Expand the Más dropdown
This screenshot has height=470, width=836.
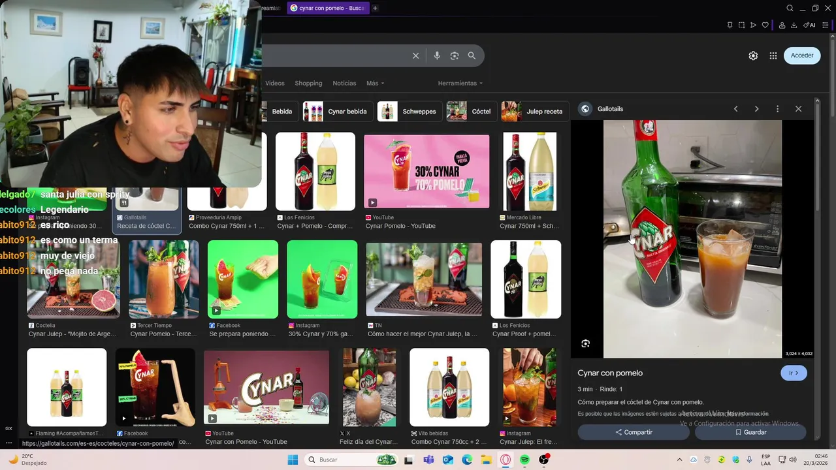point(375,84)
